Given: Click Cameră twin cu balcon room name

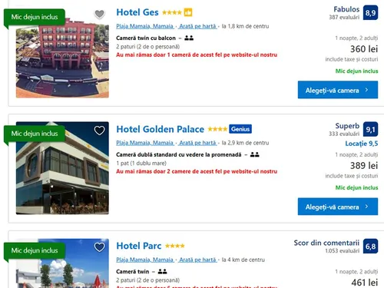Looking at the screenshot, I should (x=146, y=38).
